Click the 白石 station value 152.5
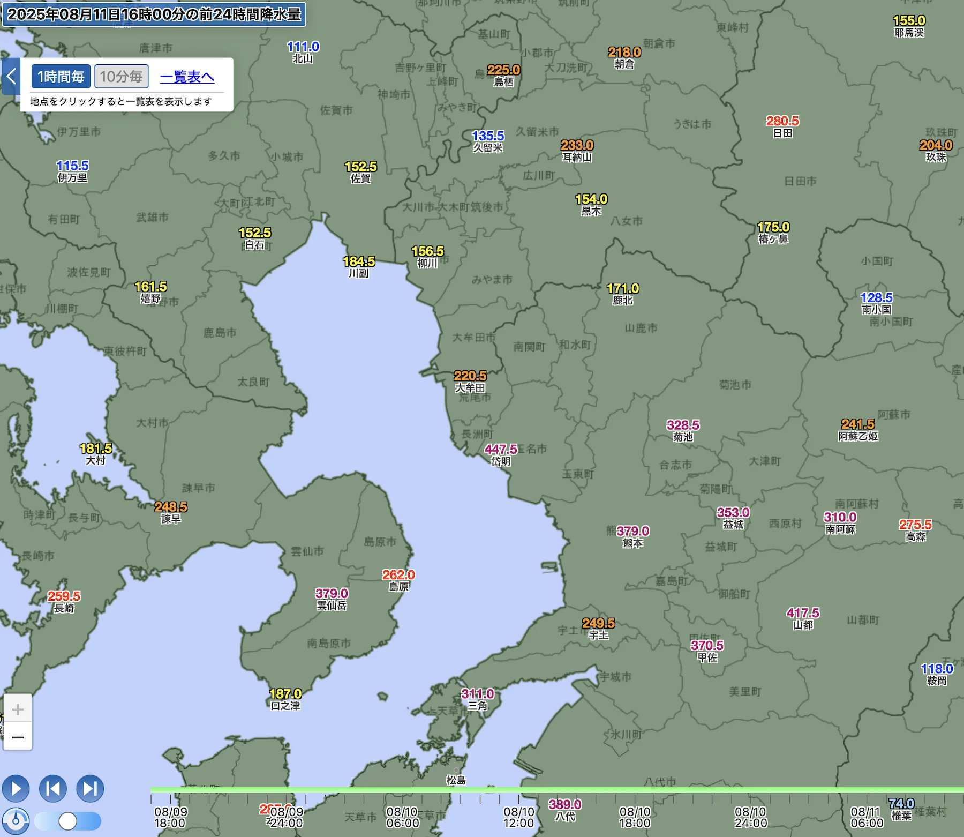 [x=254, y=233]
